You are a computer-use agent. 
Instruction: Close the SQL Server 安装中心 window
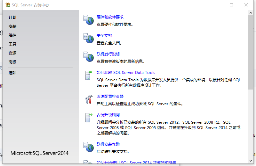(x=246, y=5)
